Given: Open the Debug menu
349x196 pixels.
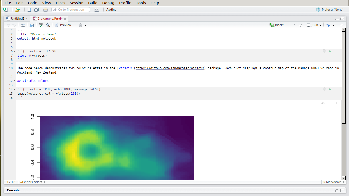Looking at the screenshot, I should tap(108, 3).
